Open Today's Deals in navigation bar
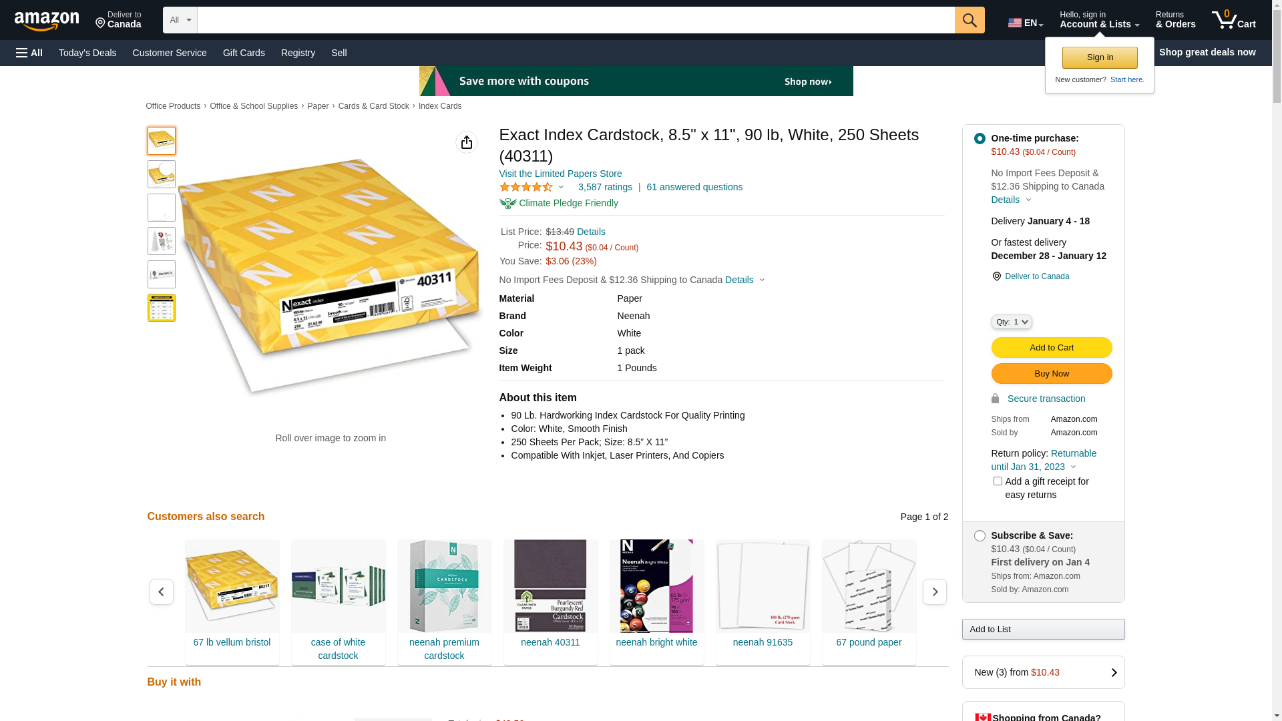 87,53
